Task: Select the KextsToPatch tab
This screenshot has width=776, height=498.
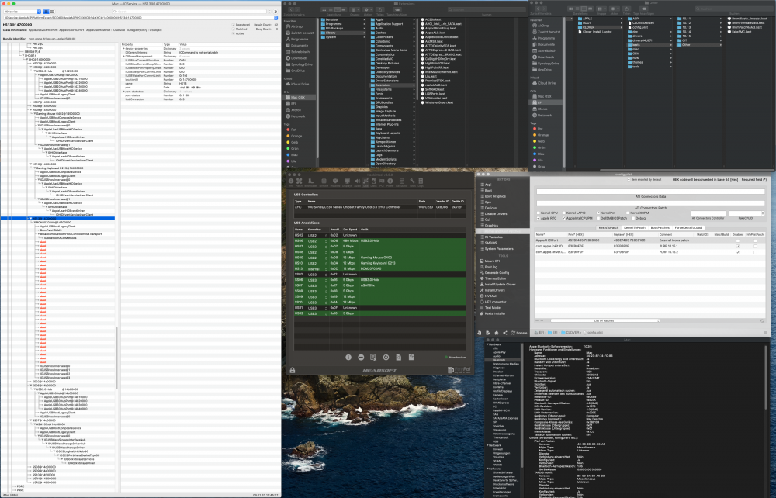Action: (x=608, y=227)
